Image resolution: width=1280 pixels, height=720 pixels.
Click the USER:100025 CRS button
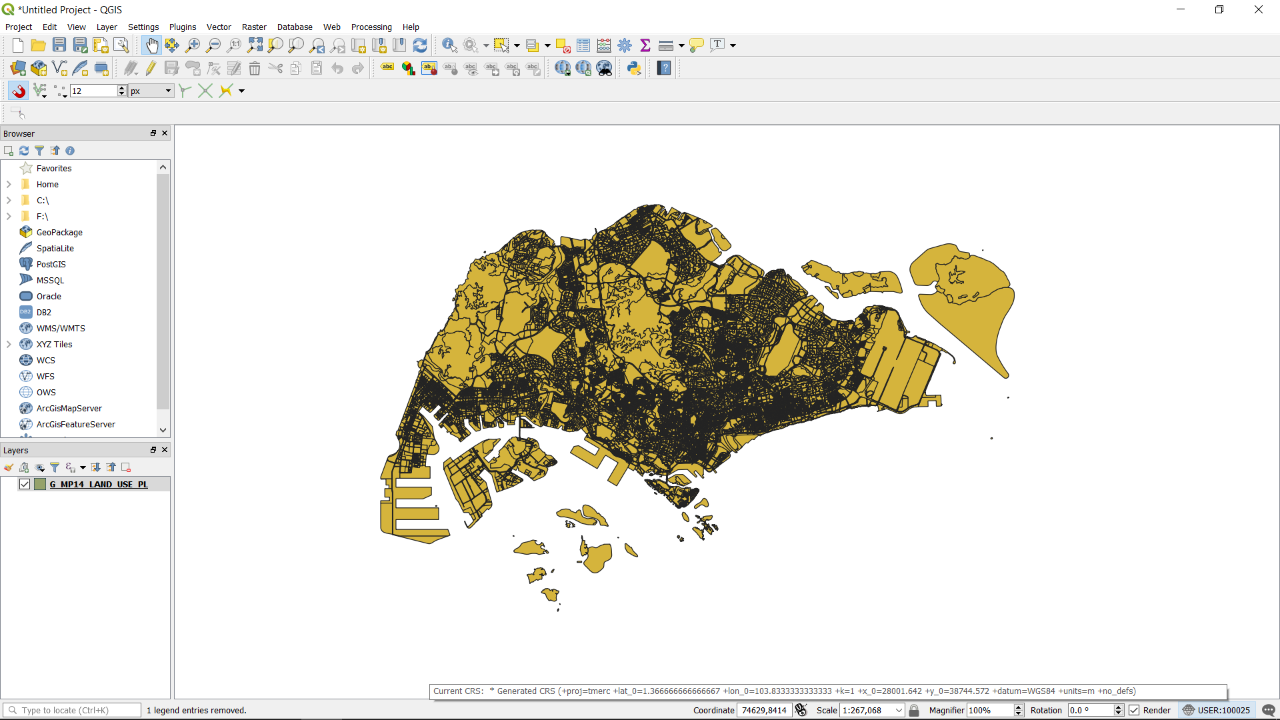tap(1216, 710)
